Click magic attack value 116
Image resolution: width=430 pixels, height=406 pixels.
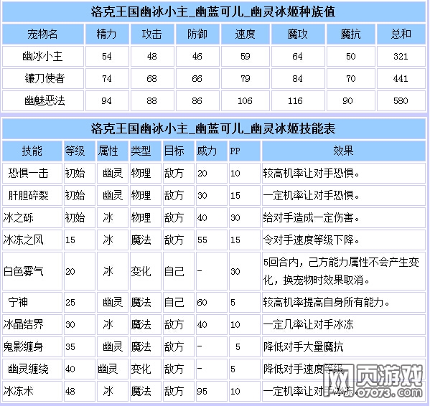295,101
